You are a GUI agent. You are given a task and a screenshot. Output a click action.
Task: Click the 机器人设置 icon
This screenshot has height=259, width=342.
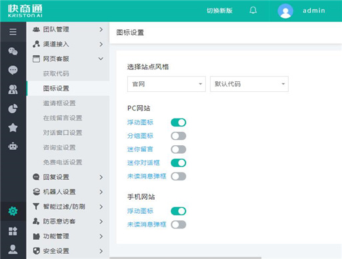(36, 192)
